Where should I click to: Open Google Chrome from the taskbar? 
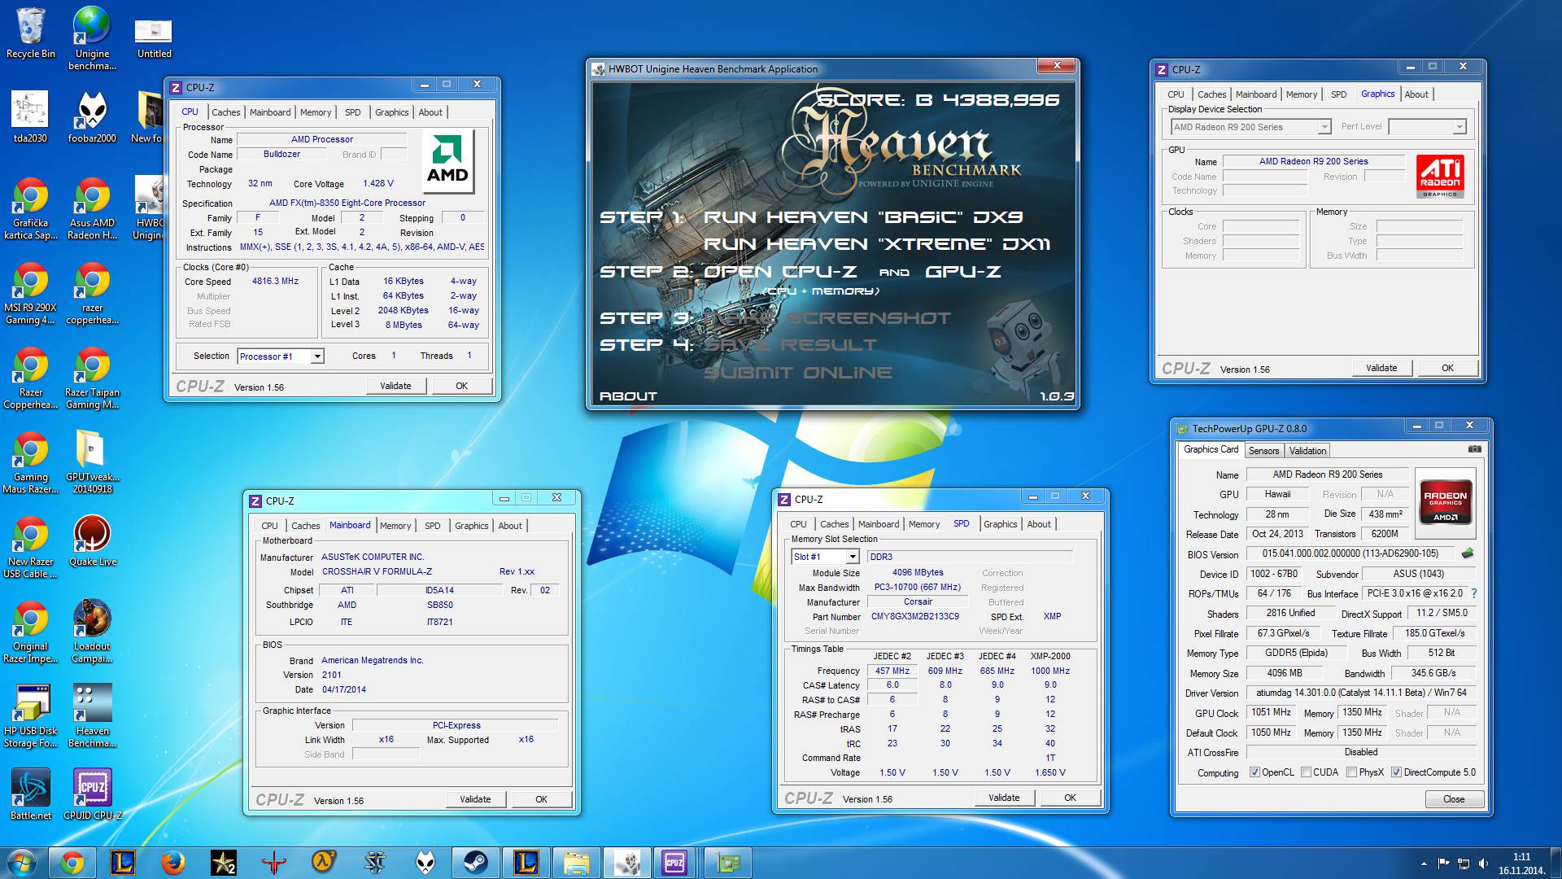click(x=72, y=863)
